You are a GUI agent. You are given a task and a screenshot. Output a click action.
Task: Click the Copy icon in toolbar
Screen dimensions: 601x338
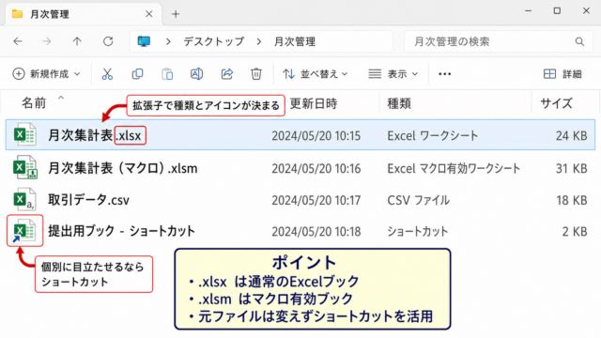coord(137,73)
